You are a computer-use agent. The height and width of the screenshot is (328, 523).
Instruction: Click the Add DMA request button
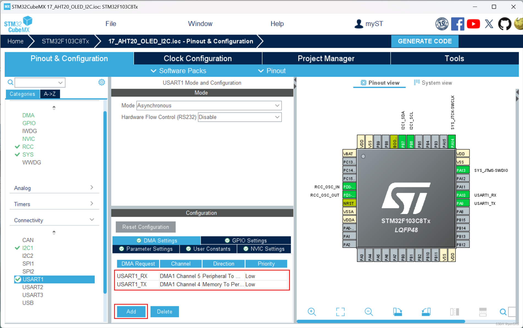(131, 311)
